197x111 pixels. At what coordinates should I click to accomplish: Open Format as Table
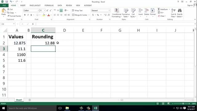(126, 13)
